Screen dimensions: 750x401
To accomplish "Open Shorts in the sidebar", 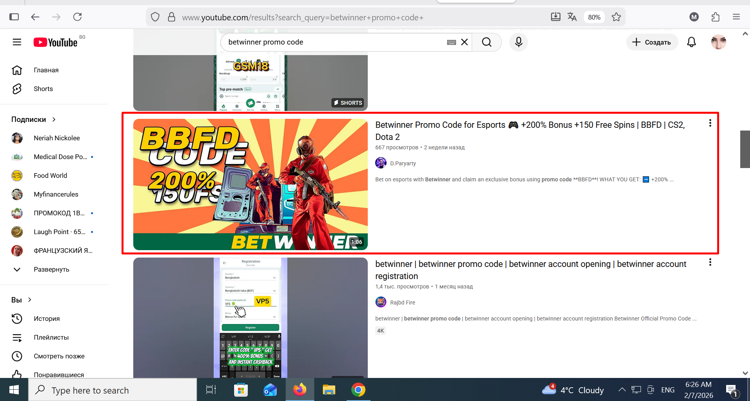I will pyautogui.click(x=43, y=89).
